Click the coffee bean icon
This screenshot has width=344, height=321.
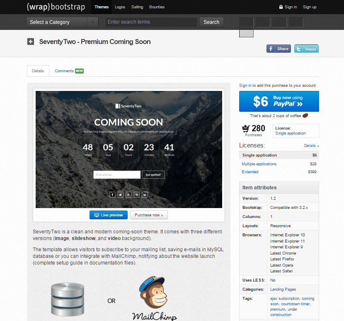coord(305,115)
